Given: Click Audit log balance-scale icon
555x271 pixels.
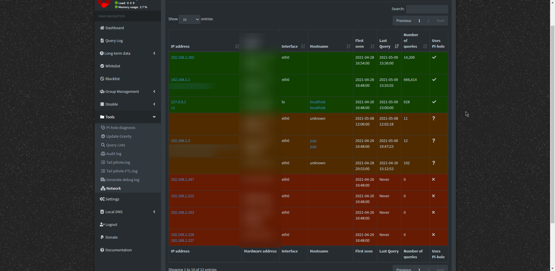Looking at the screenshot, I should [x=103, y=154].
